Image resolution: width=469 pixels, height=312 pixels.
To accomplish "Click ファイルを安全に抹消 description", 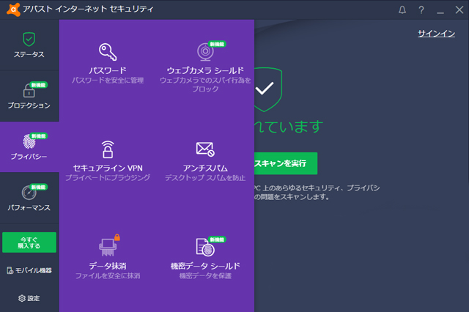I will coord(108,275).
